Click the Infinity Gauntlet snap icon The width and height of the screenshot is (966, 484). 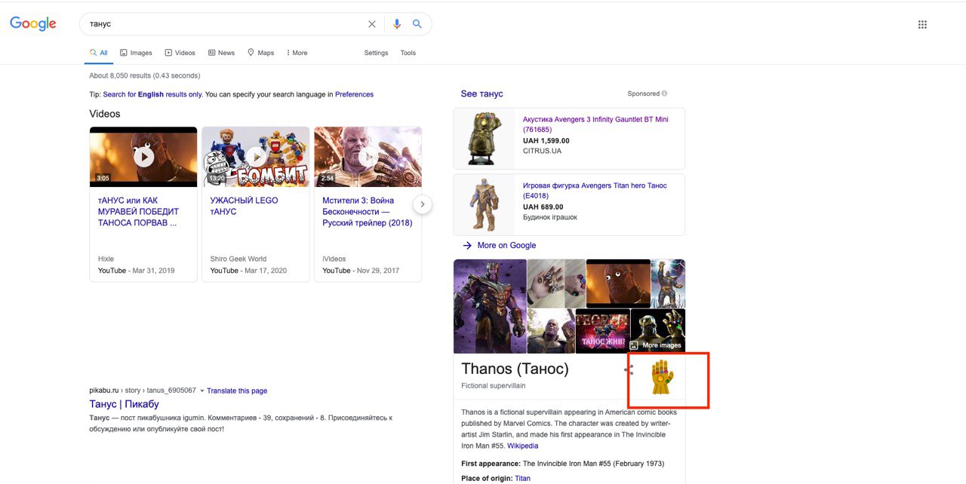pyautogui.click(x=662, y=378)
